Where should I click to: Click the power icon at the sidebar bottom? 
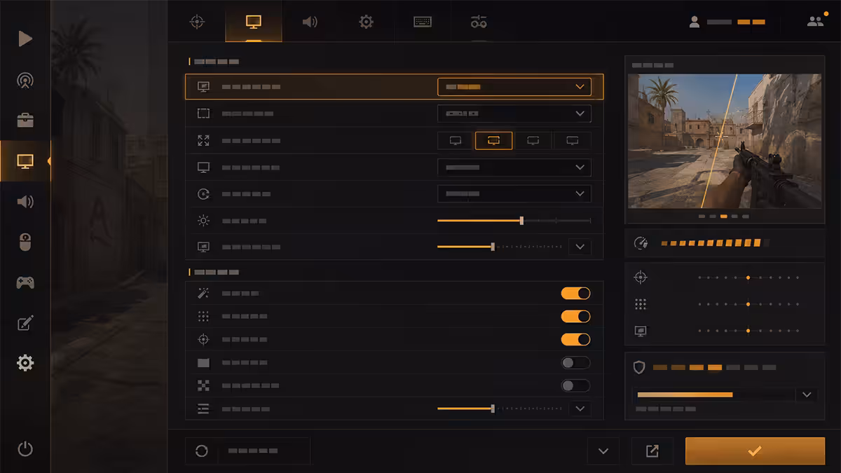click(x=25, y=449)
